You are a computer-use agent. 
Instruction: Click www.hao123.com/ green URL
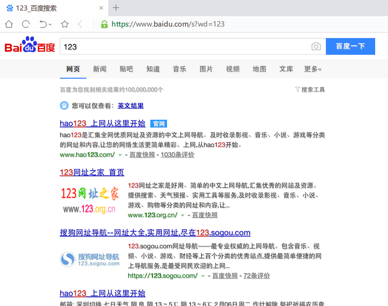87,155
